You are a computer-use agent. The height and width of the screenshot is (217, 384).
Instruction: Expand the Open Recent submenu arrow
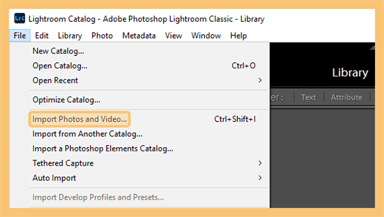260,80
